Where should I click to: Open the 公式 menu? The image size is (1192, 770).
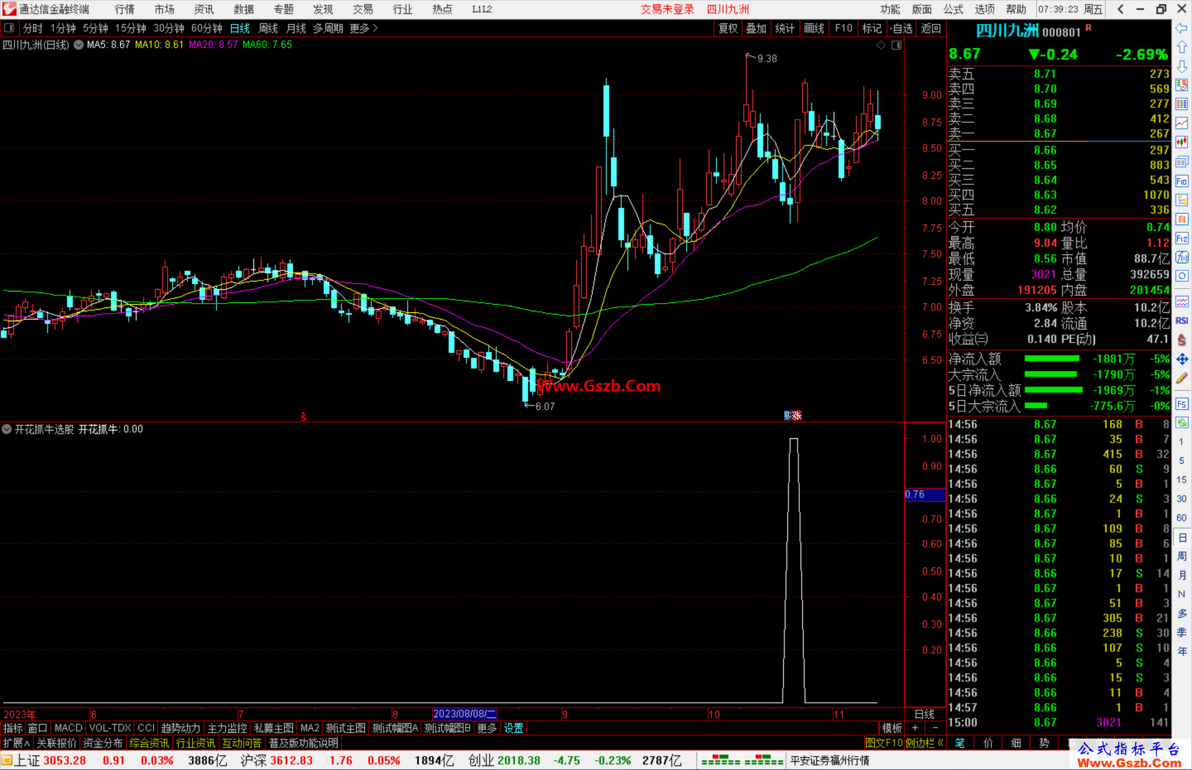[x=953, y=9]
